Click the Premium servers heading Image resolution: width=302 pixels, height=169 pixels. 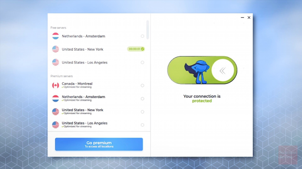tap(62, 76)
